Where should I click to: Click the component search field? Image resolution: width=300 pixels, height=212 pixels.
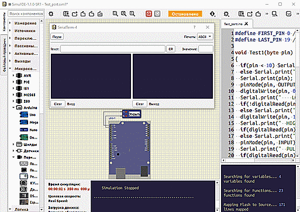tap(26, 14)
